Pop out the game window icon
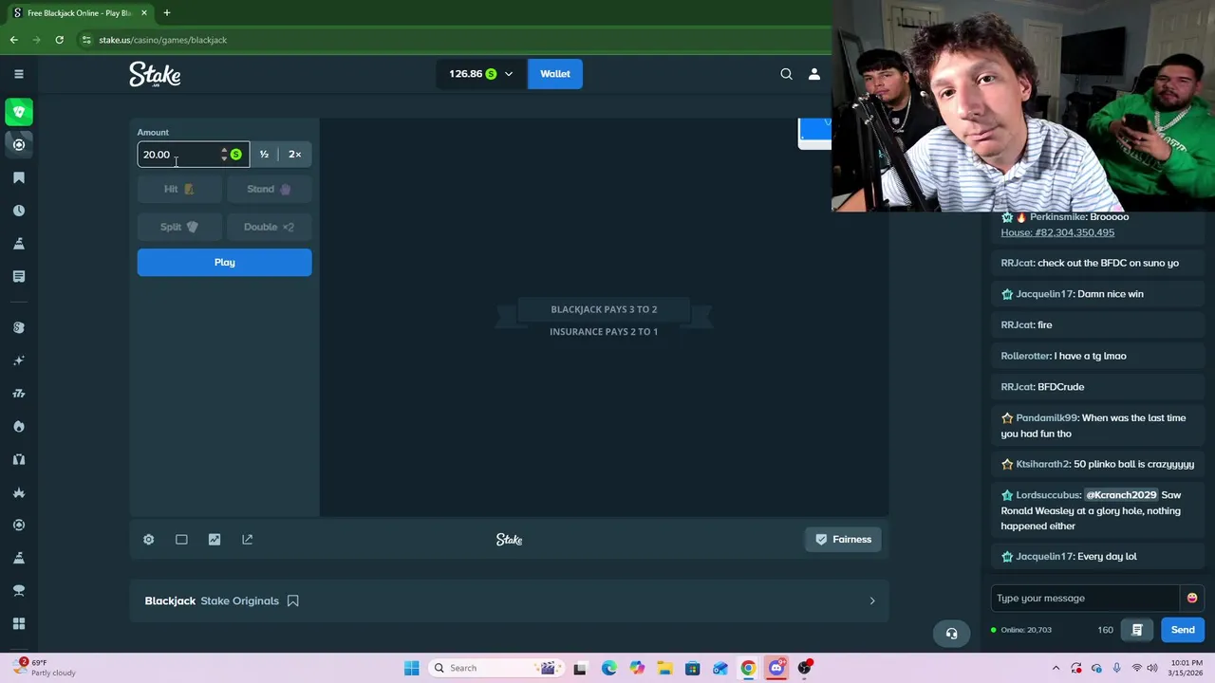1215x683 pixels. 247,539
